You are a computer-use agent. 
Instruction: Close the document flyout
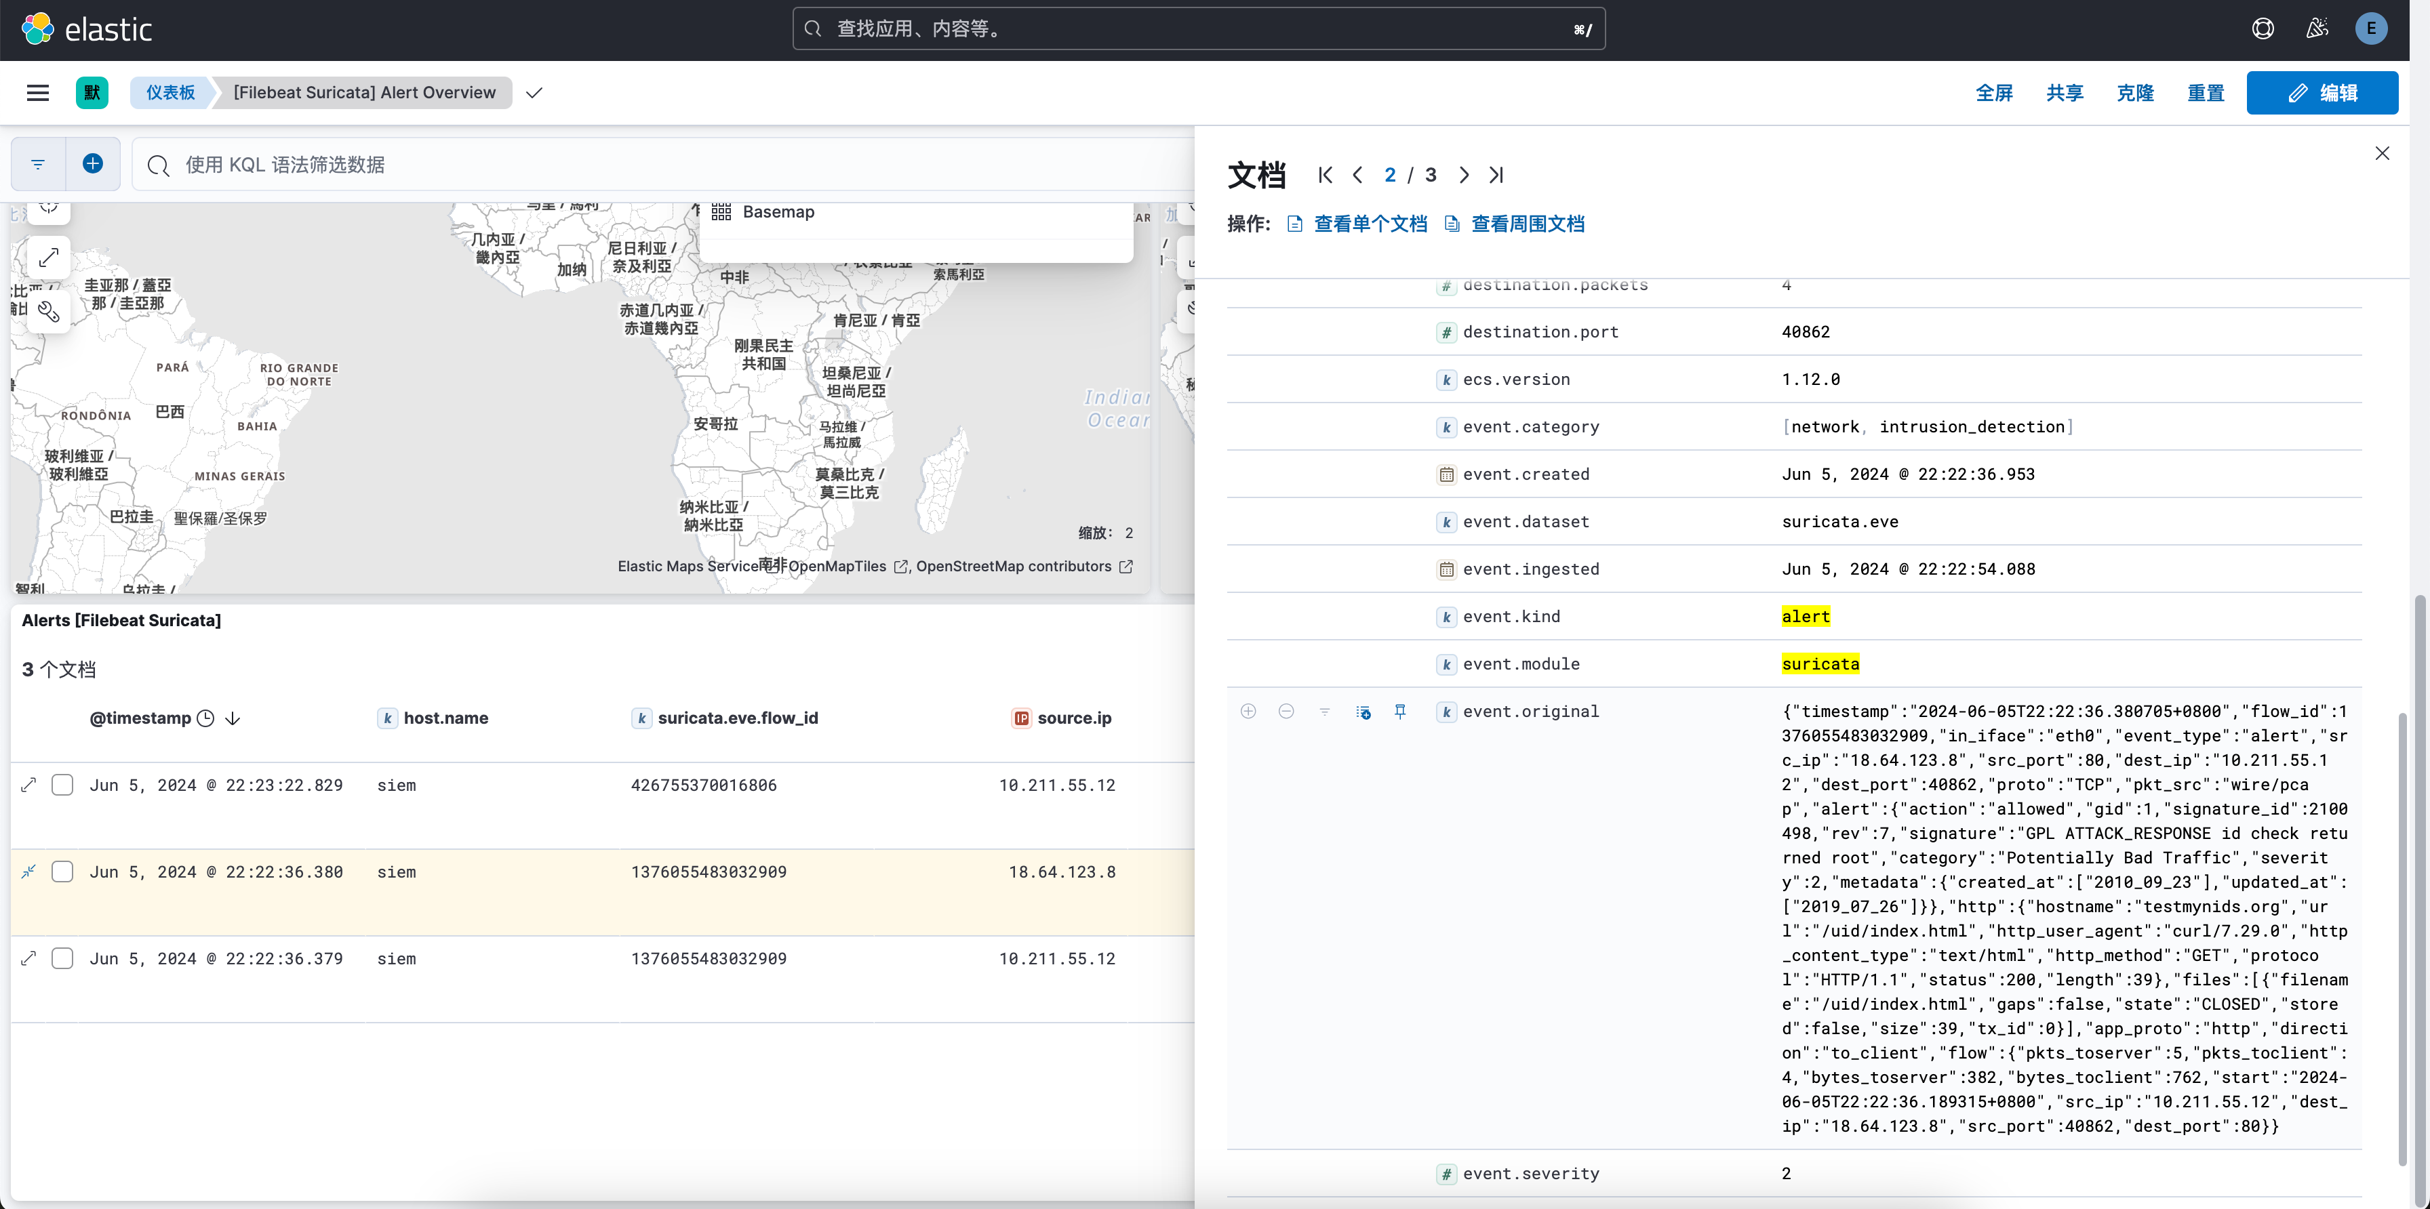[x=2382, y=154]
